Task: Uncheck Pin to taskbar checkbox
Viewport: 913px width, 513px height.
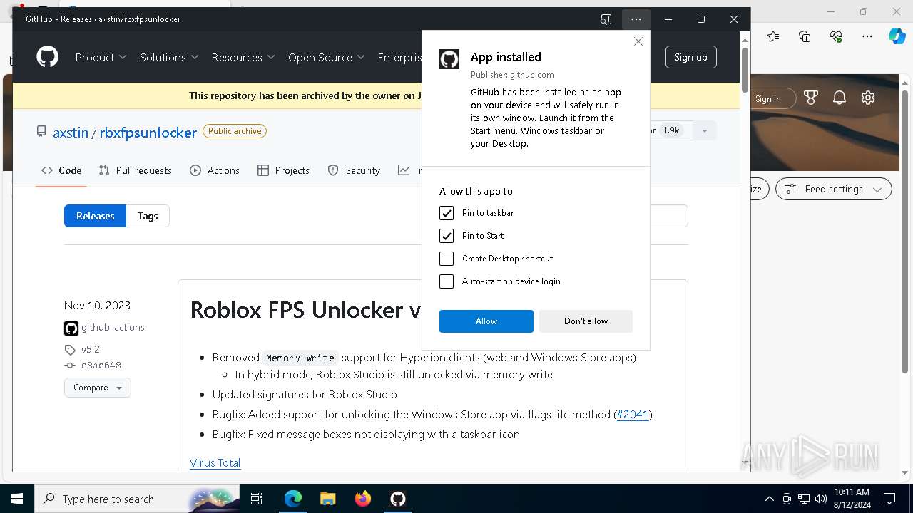Action: pyautogui.click(x=447, y=213)
